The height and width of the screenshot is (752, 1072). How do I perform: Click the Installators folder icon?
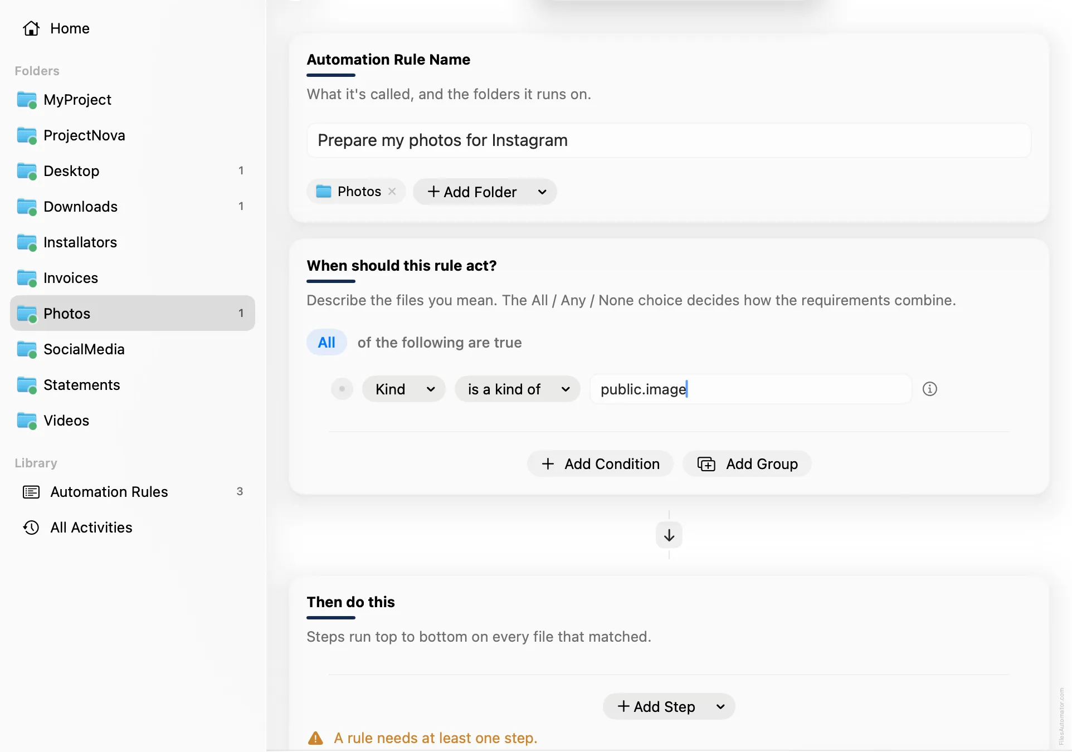pyautogui.click(x=27, y=243)
